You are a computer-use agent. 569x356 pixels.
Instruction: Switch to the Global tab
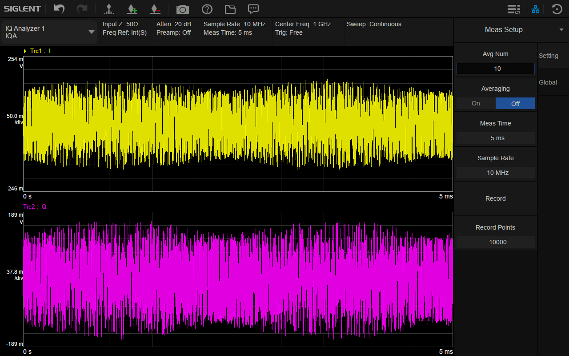tap(548, 82)
